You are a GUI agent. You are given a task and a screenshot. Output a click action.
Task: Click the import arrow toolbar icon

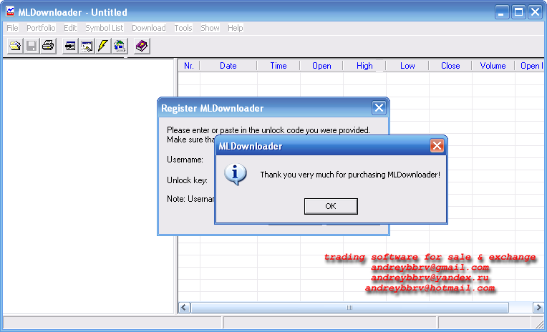(70, 46)
